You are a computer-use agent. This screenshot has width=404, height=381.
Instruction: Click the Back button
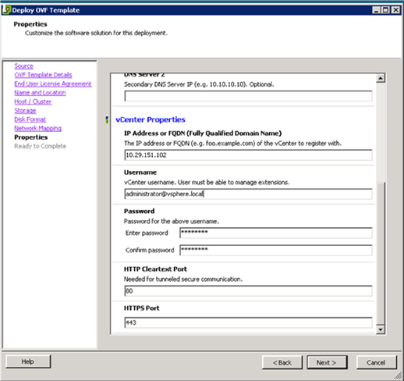coord(282,362)
